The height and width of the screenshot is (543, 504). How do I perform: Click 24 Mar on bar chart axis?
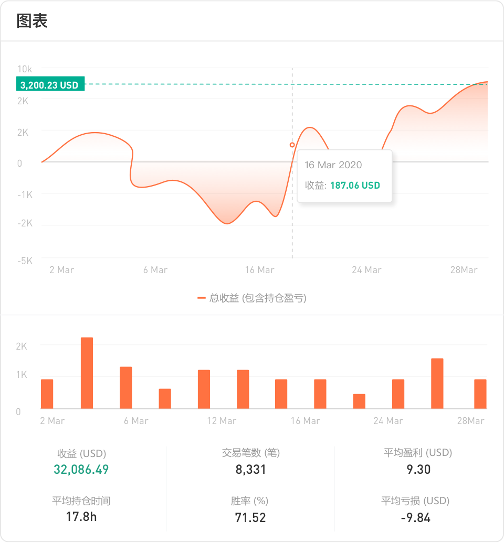(388, 421)
